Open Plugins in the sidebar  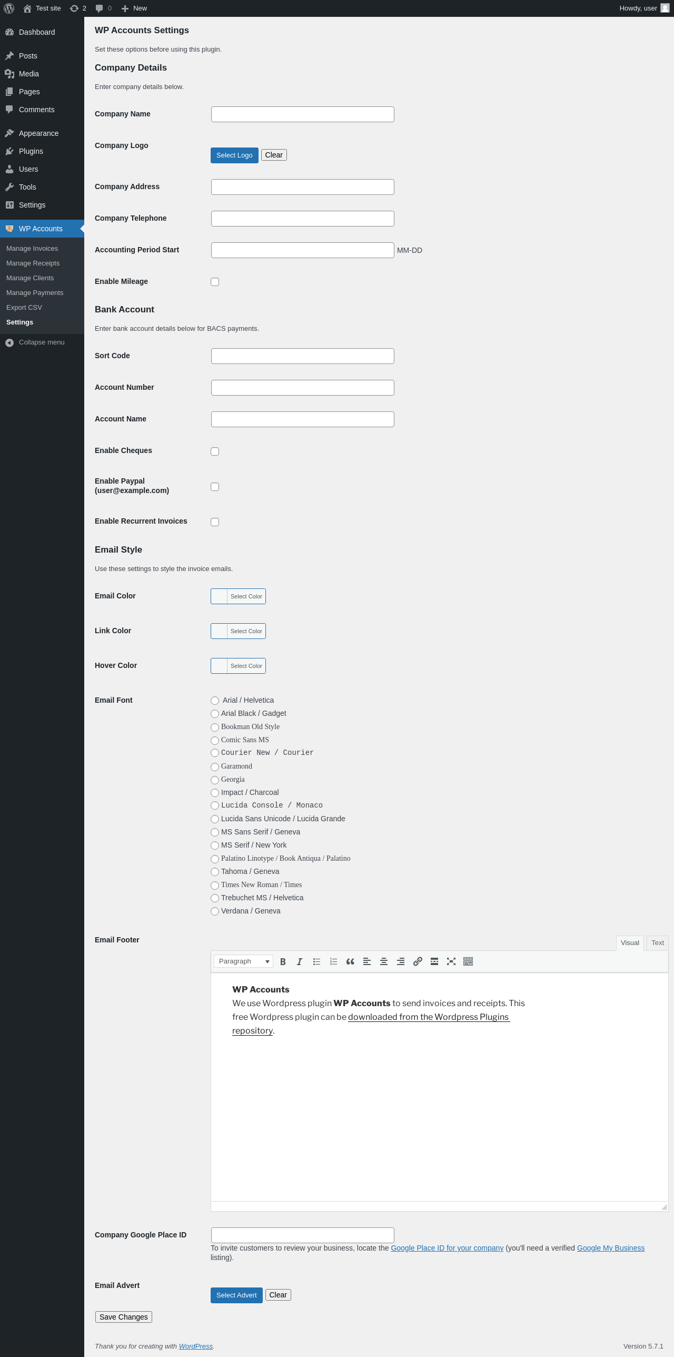(42, 151)
